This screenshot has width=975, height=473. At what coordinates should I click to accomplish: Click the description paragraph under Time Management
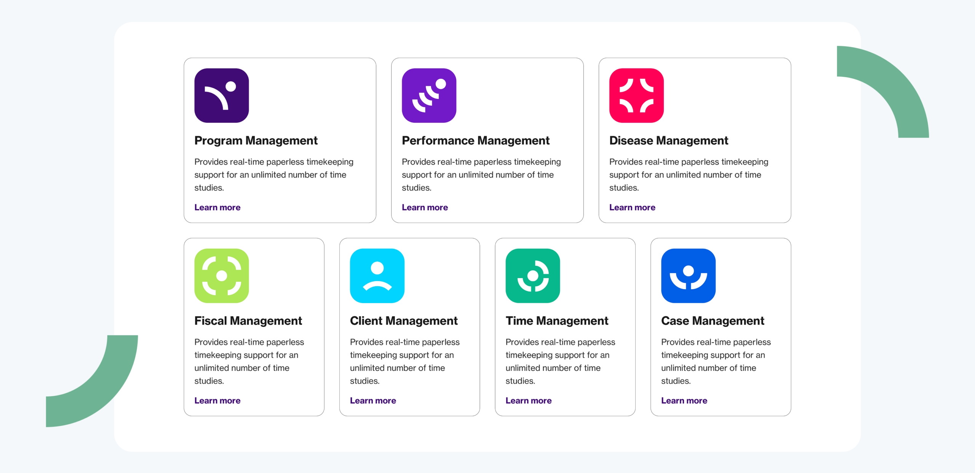pyautogui.click(x=560, y=361)
